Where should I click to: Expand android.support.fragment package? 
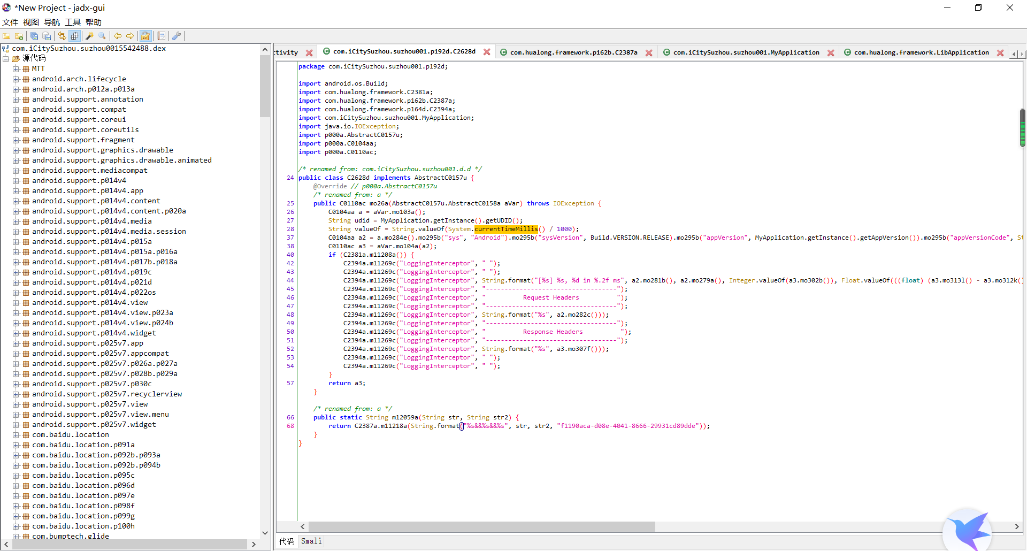coord(16,140)
